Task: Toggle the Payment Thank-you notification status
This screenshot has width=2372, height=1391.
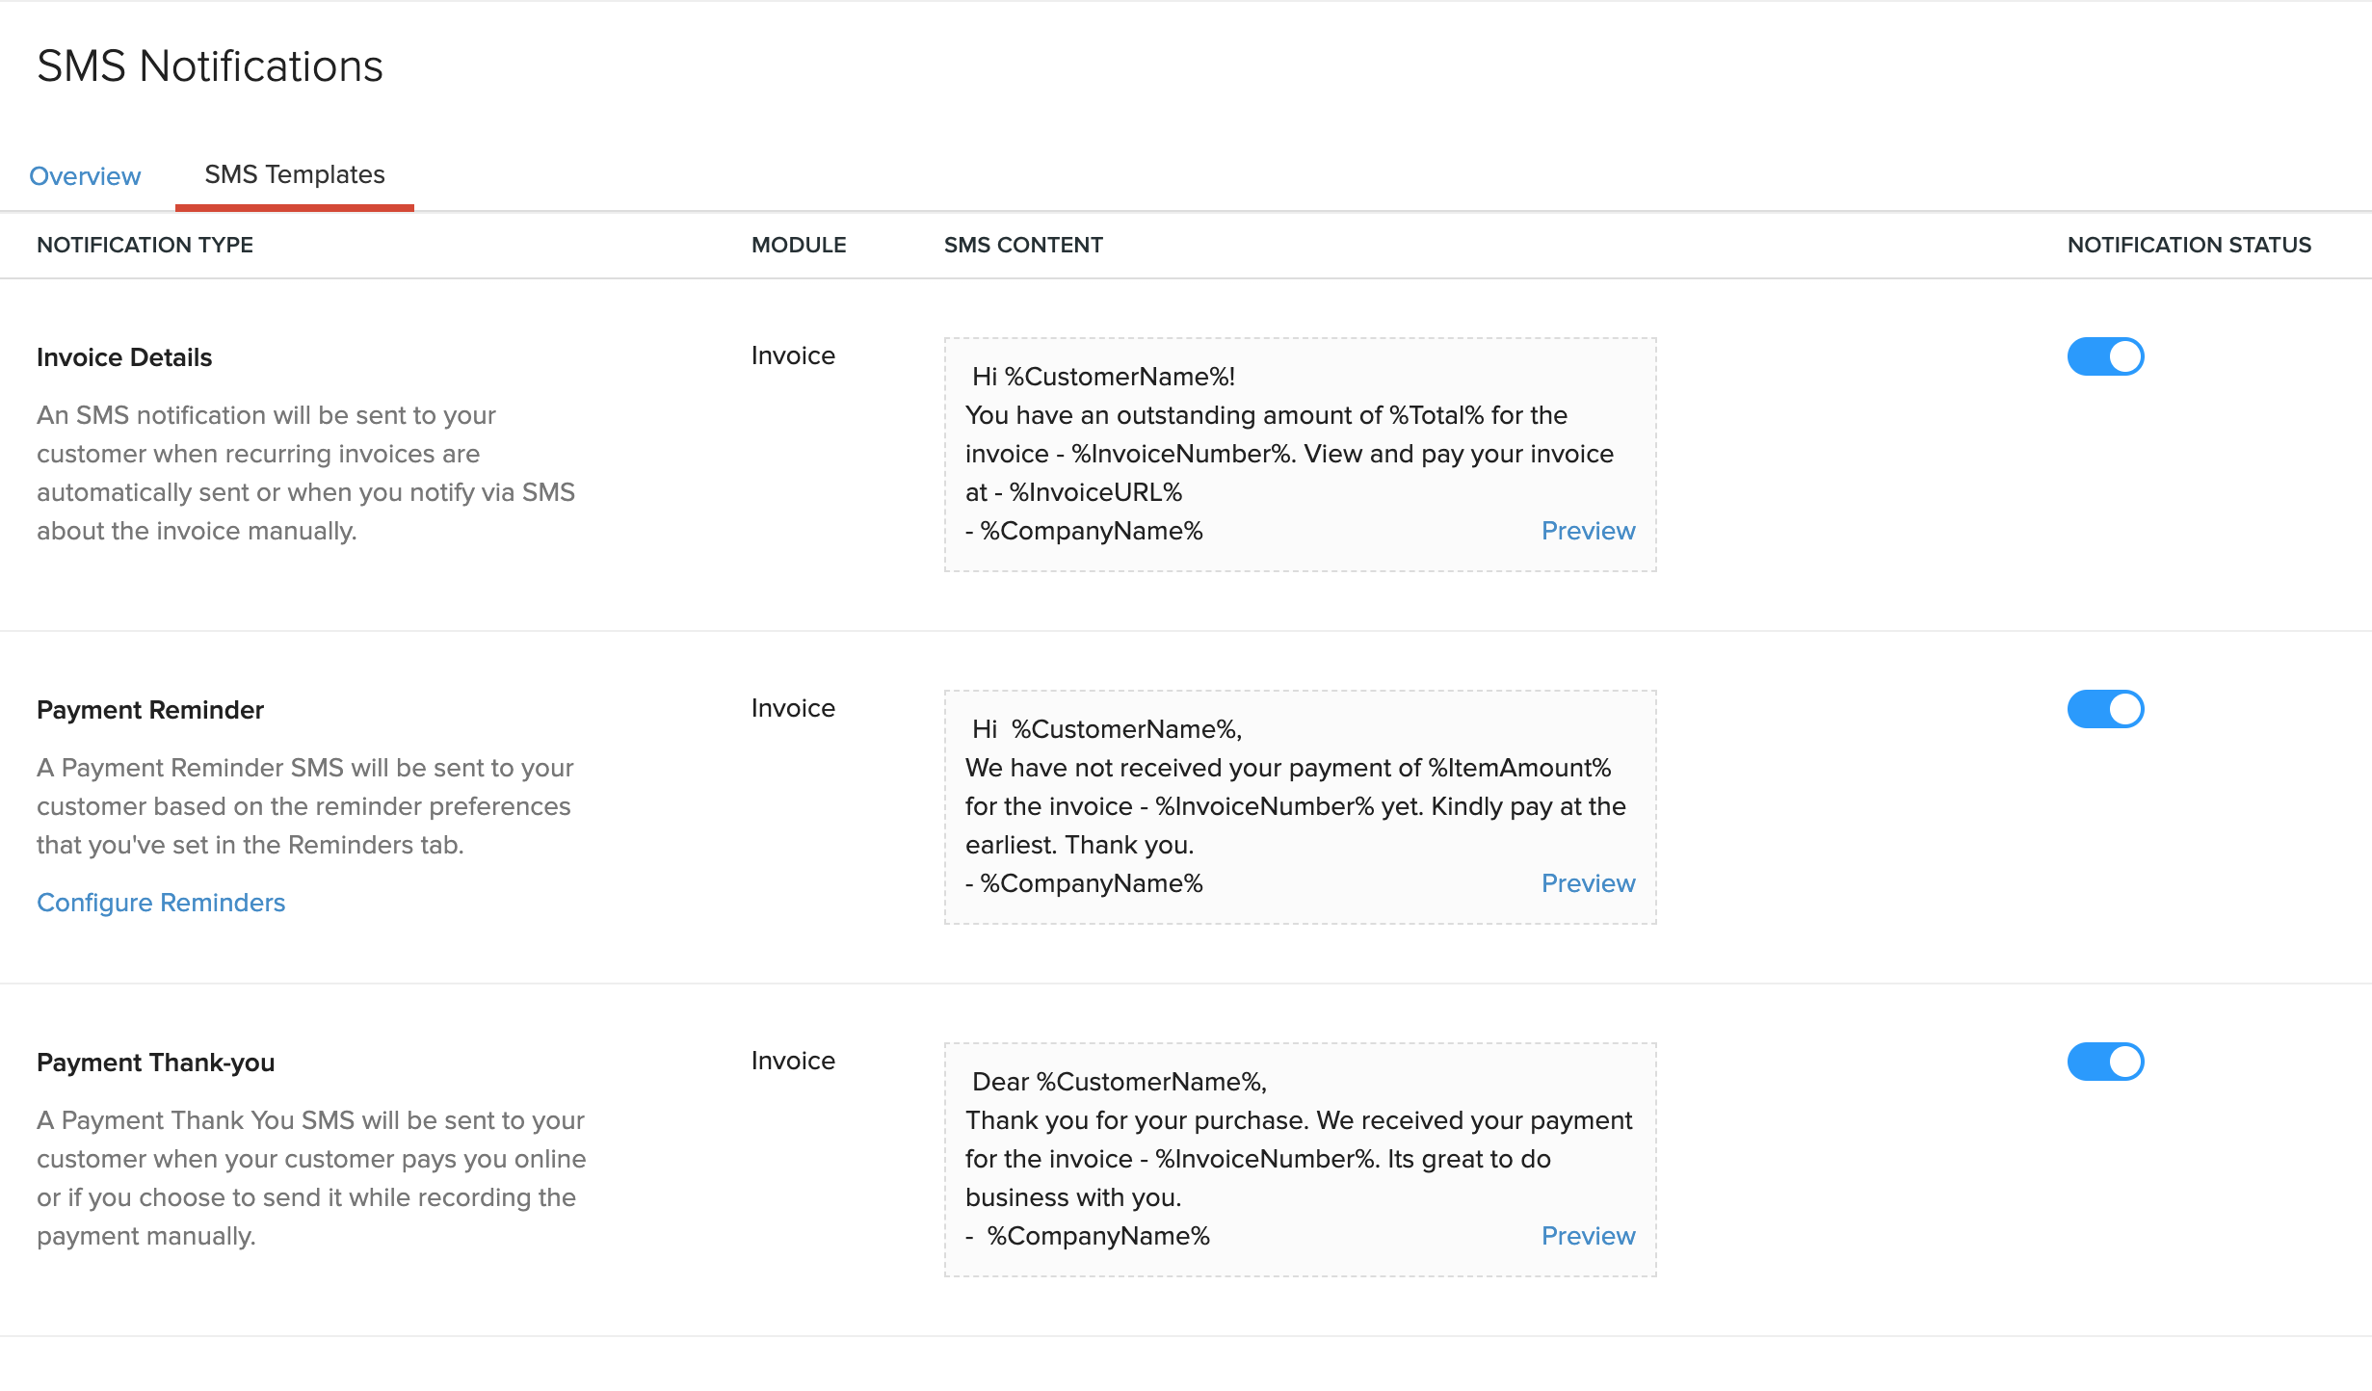Action: pos(2105,1062)
